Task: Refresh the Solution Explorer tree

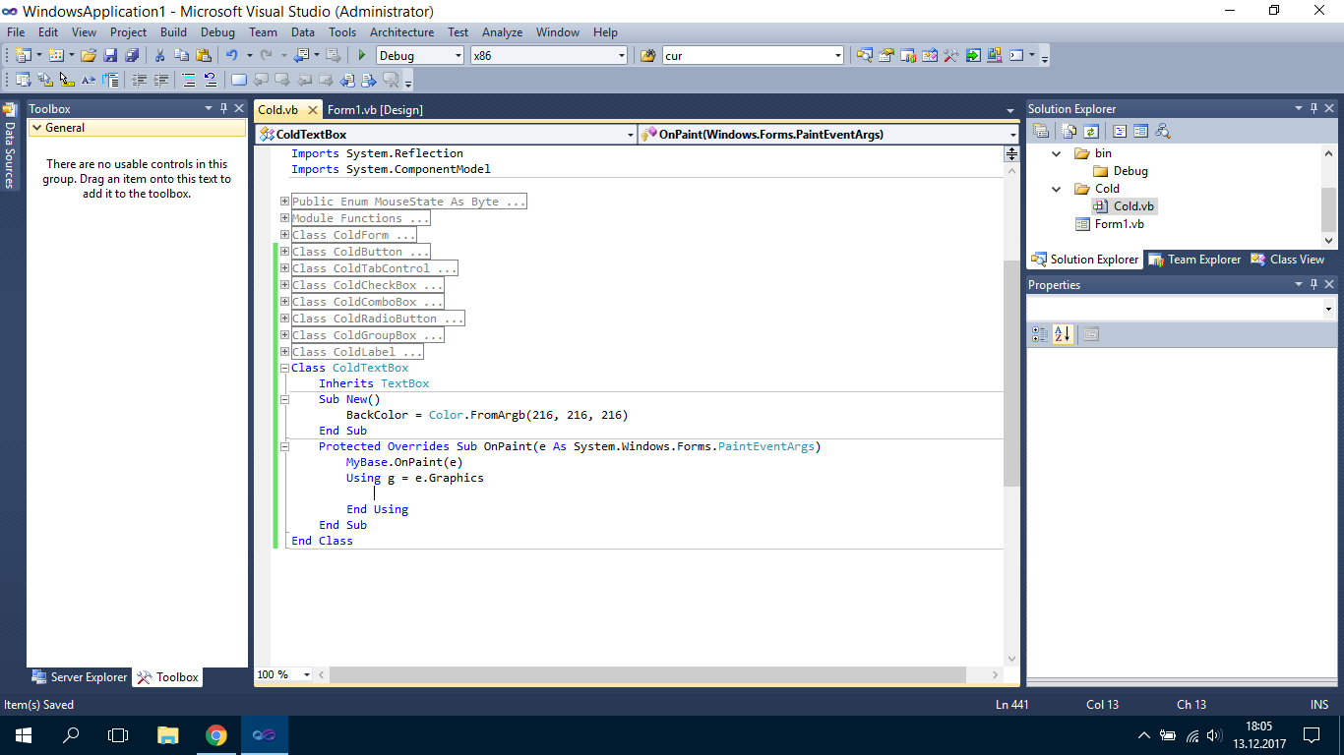Action: 1091,131
